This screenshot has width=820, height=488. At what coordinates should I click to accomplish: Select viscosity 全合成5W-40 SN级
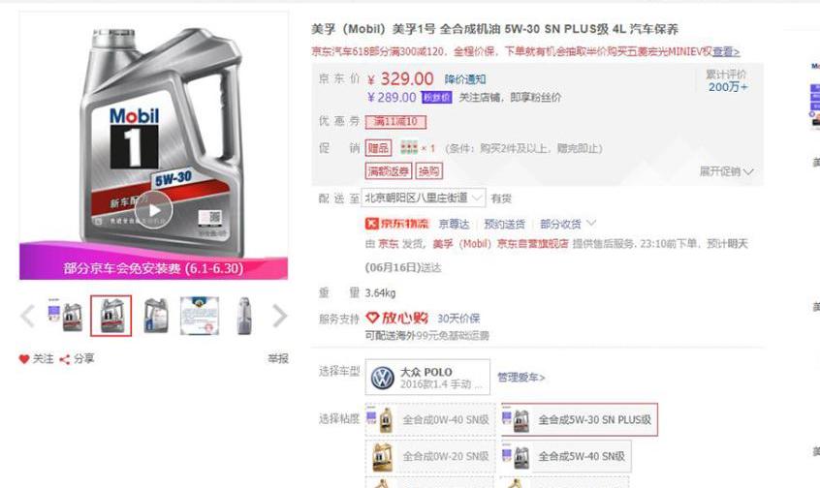(566, 457)
